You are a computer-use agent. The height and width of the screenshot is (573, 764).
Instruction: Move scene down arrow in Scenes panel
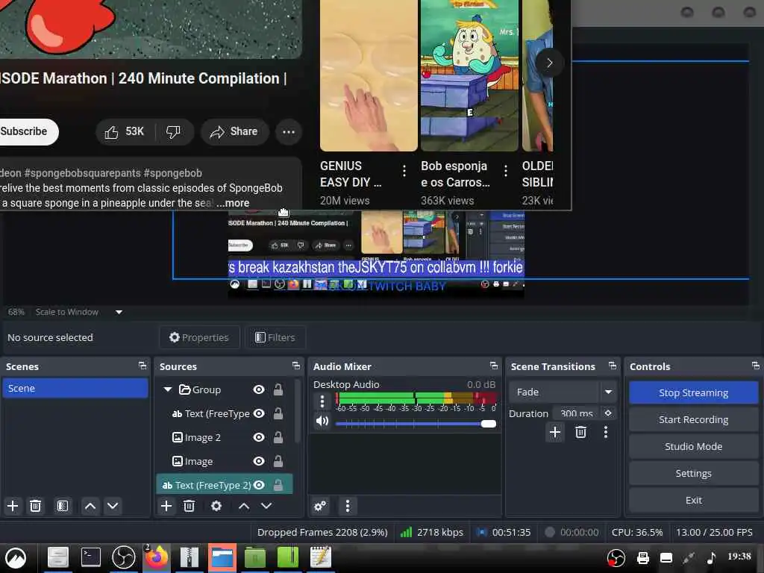(x=113, y=506)
